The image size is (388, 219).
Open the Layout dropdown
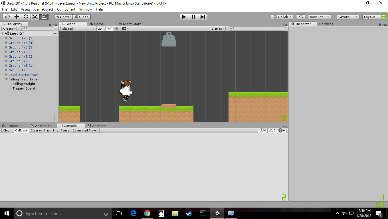pos(374,17)
